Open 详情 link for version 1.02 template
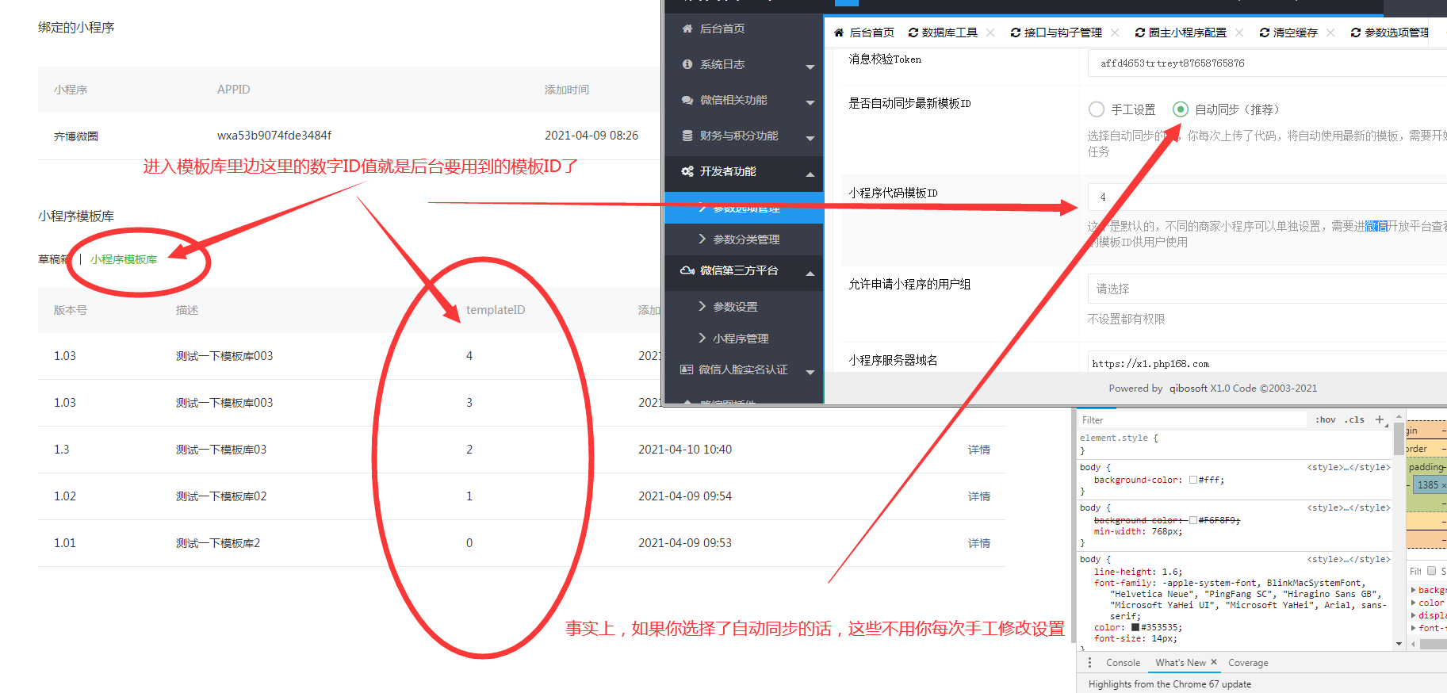This screenshot has height=693, width=1447. (978, 496)
